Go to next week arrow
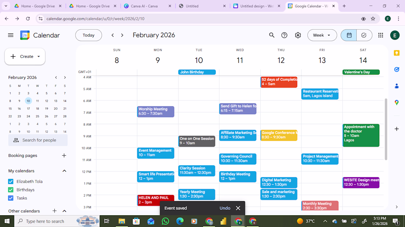The image size is (405, 227). [x=122, y=35]
